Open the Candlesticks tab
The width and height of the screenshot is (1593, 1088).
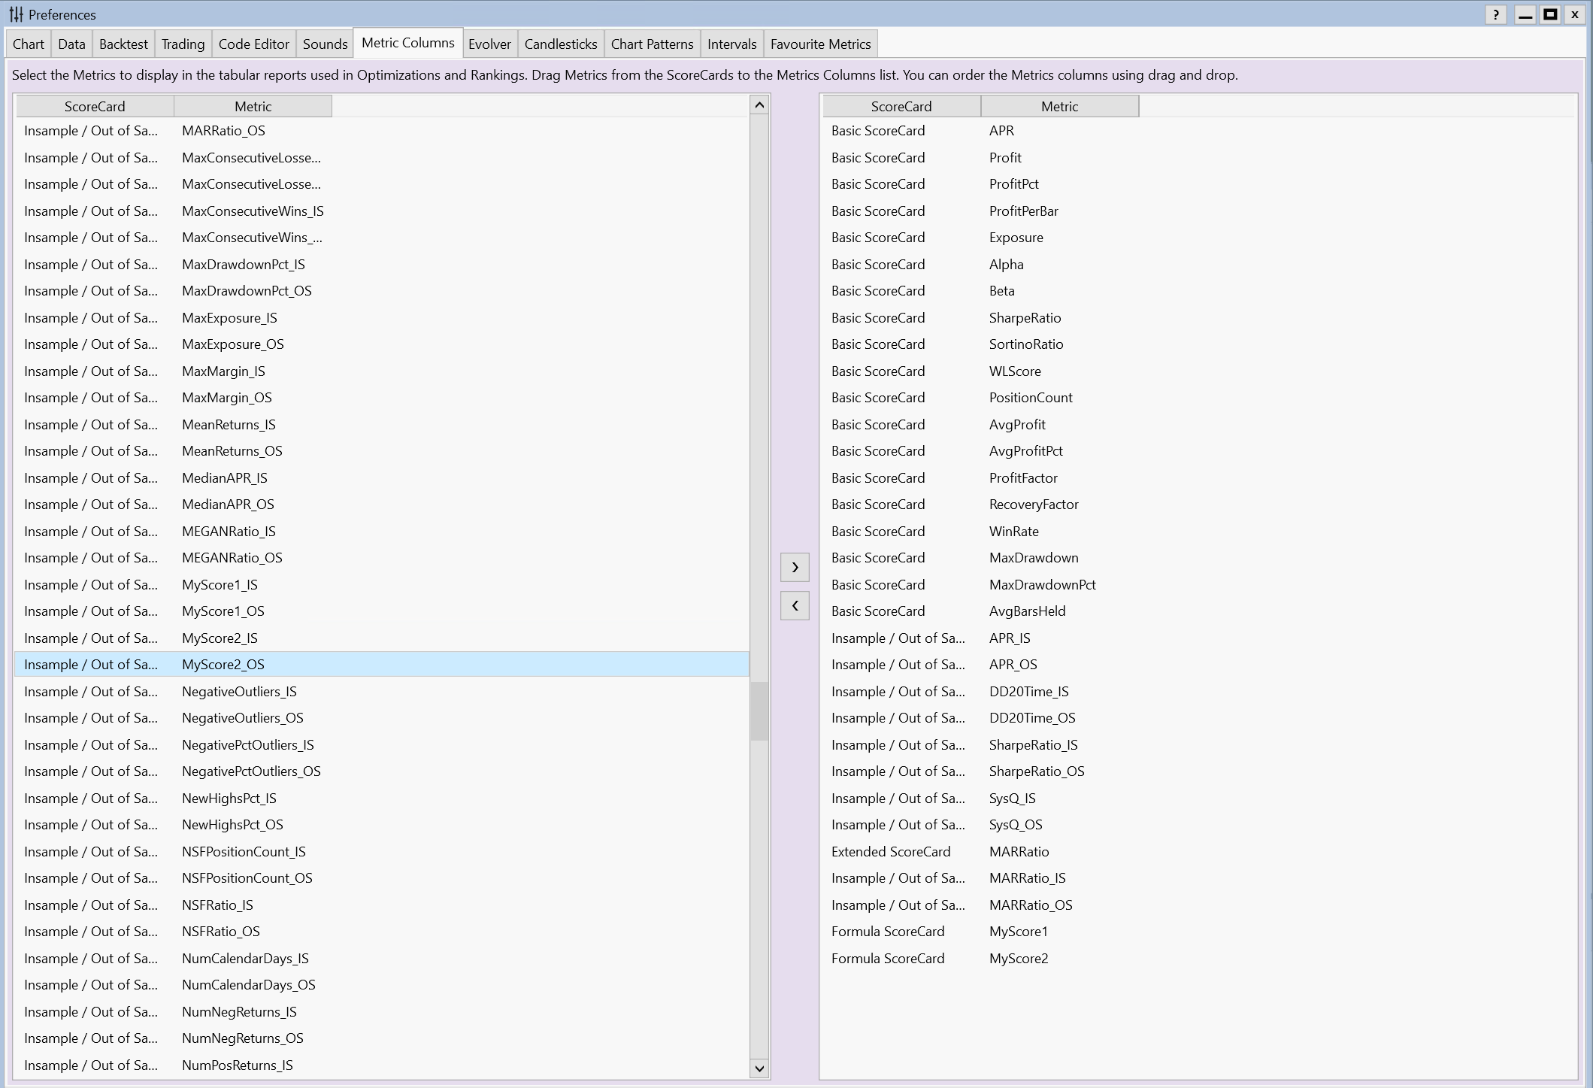point(561,44)
